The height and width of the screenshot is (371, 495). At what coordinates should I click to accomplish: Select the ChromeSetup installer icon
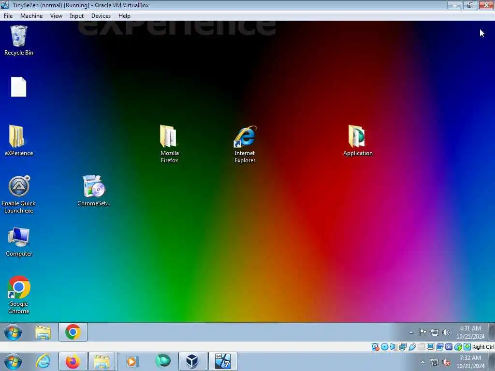pyautogui.click(x=94, y=191)
